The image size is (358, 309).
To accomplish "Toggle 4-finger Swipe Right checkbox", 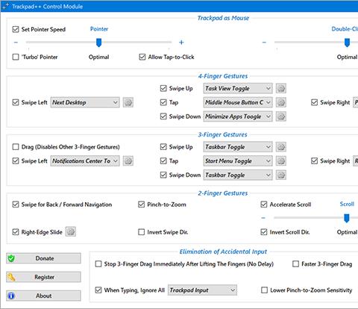I will pos(314,102).
